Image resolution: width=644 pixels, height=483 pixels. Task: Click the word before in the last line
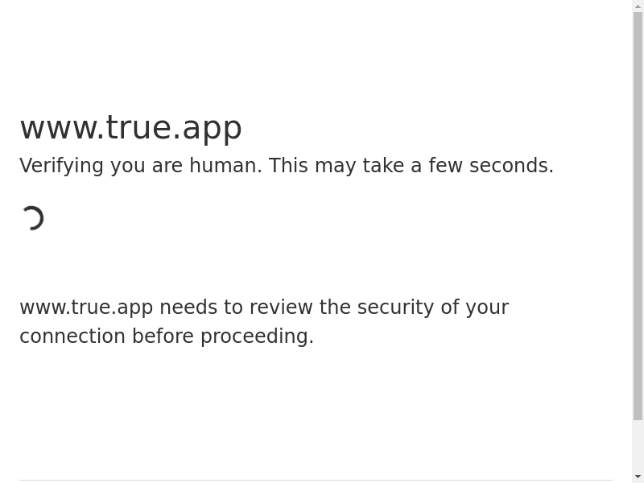point(163,336)
